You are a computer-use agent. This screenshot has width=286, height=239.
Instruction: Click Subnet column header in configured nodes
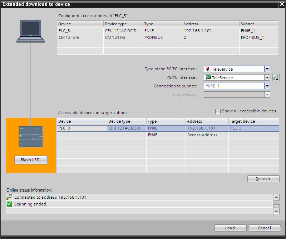[x=259, y=24]
